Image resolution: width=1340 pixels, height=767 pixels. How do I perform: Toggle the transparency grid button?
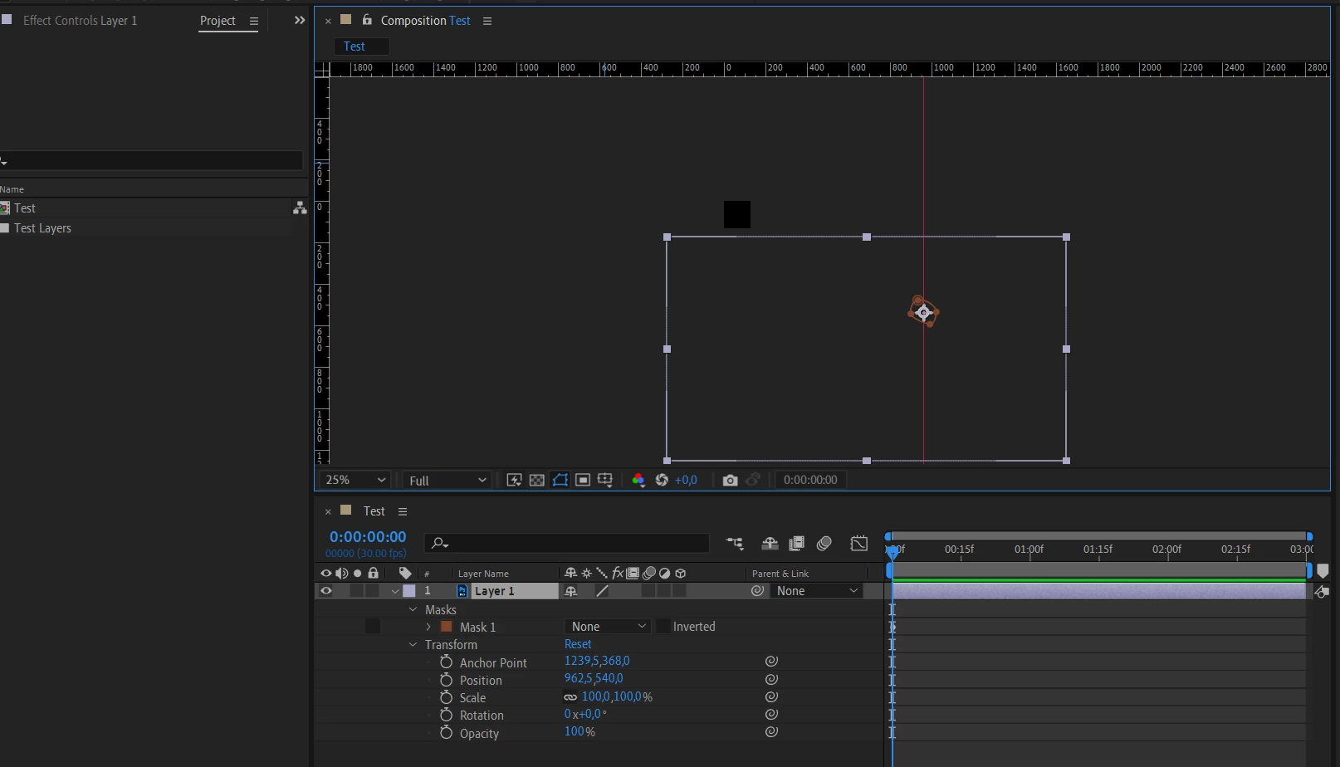click(x=537, y=480)
